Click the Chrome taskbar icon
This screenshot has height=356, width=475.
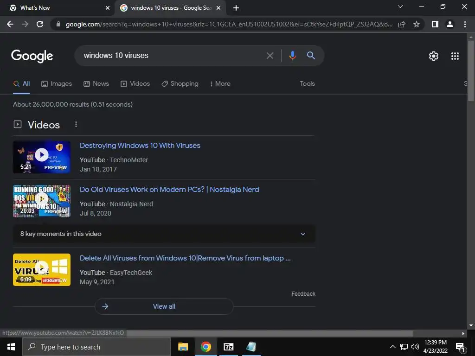coord(205,347)
